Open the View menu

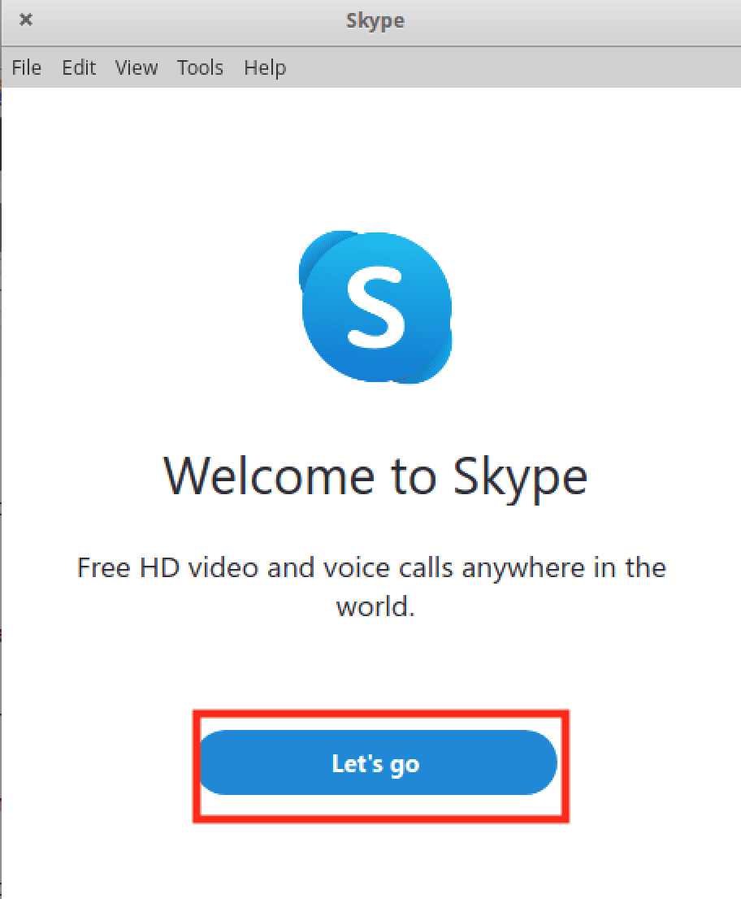pyautogui.click(x=136, y=67)
